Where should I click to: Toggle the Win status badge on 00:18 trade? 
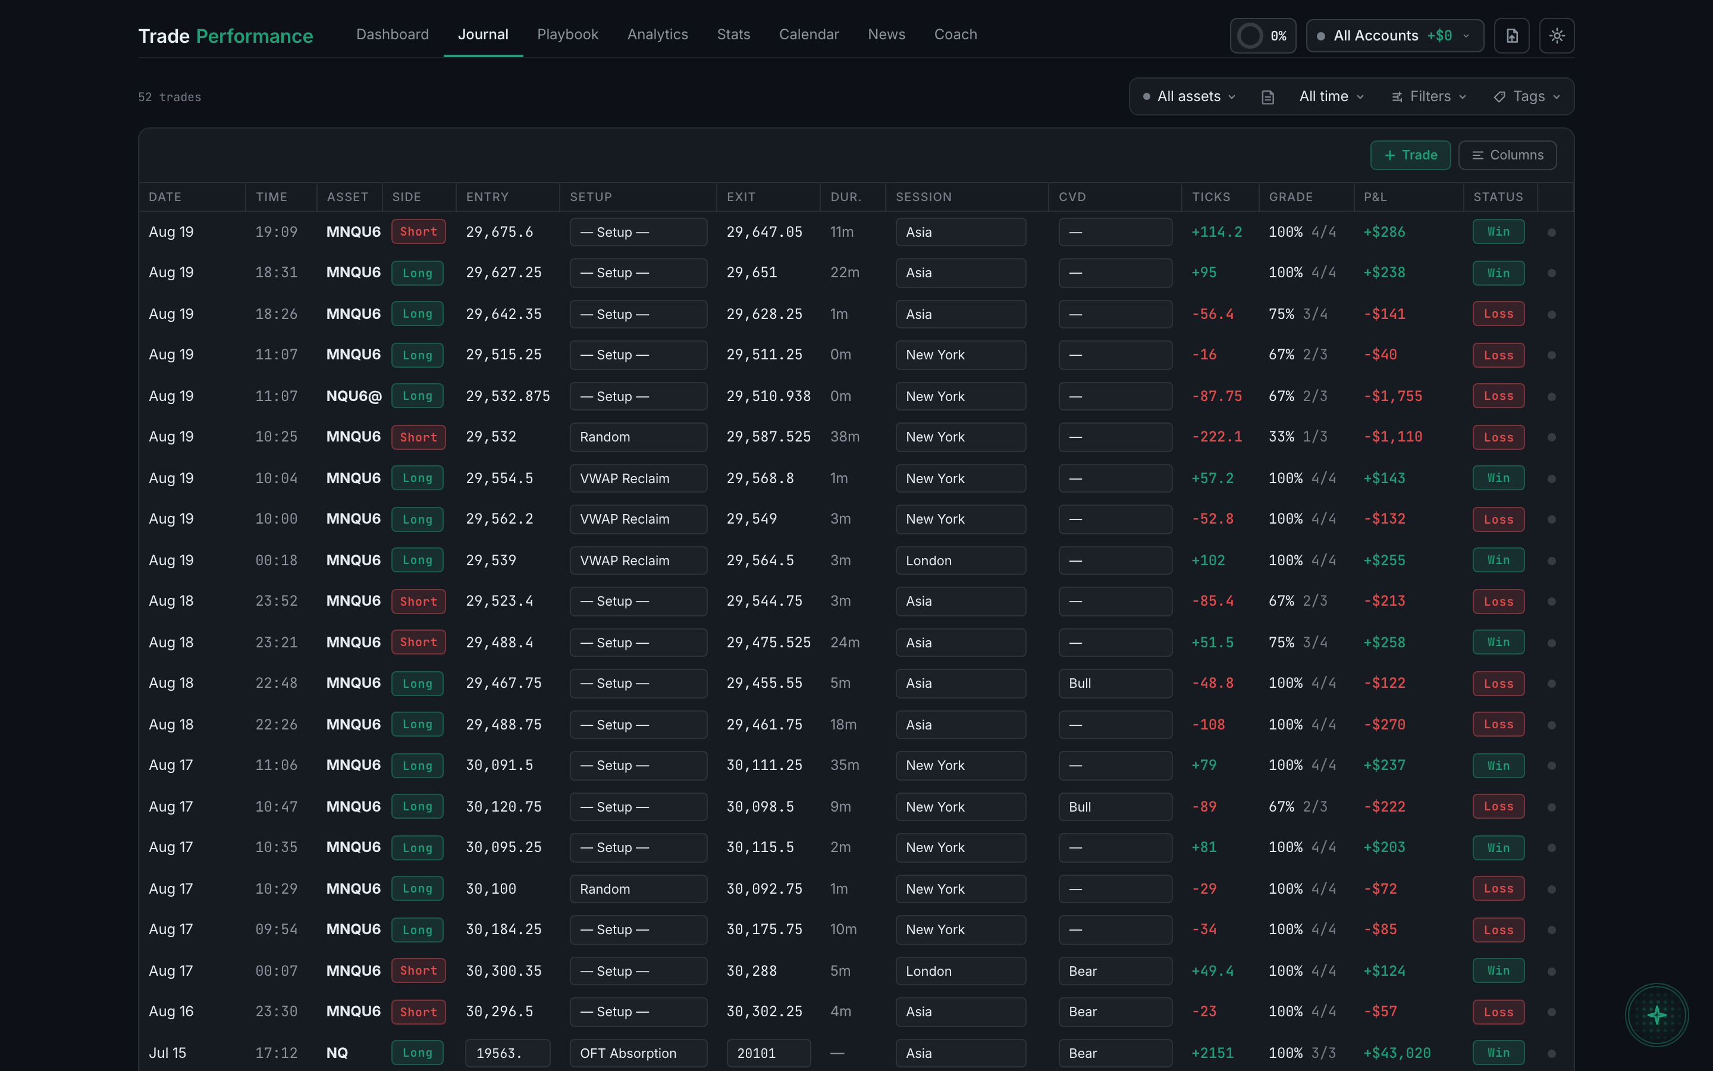pyautogui.click(x=1498, y=560)
